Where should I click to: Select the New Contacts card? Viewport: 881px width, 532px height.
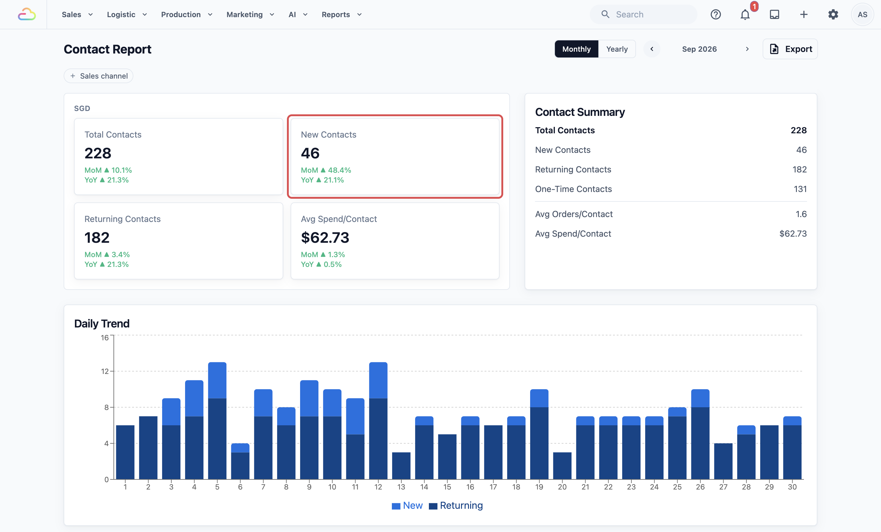pyautogui.click(x=395, y=157)
